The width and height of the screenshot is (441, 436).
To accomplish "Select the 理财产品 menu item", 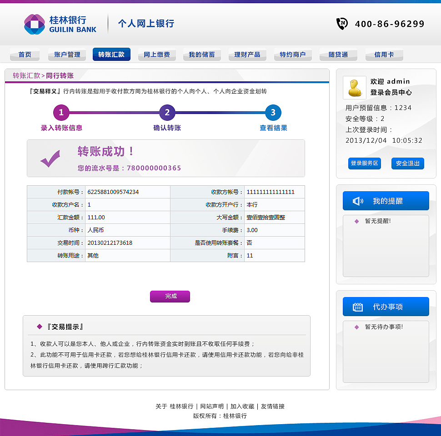I will [x=247, y=54].
